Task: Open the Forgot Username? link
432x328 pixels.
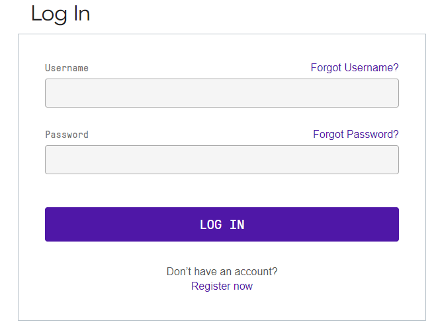Action: (x=355, y=67)
